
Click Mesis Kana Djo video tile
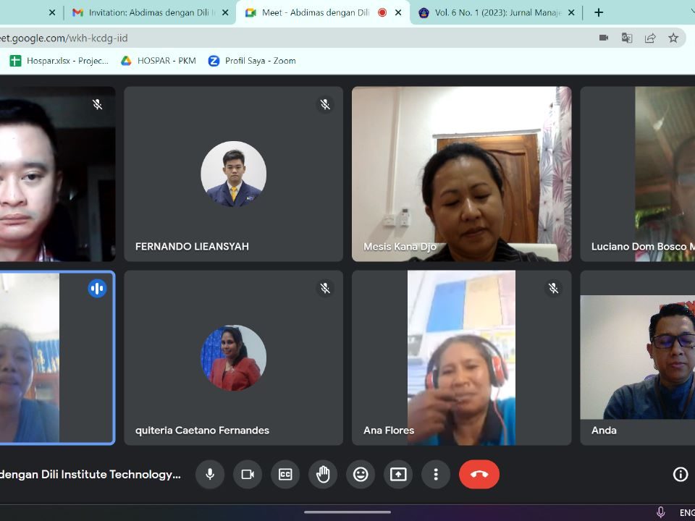pyautogui.click(x=461, y=174)
